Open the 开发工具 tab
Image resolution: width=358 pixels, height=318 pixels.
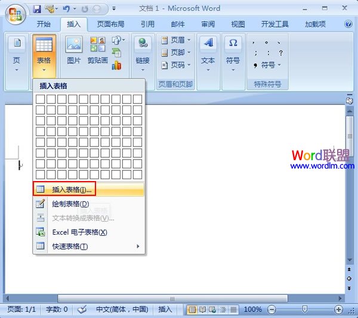274,24
